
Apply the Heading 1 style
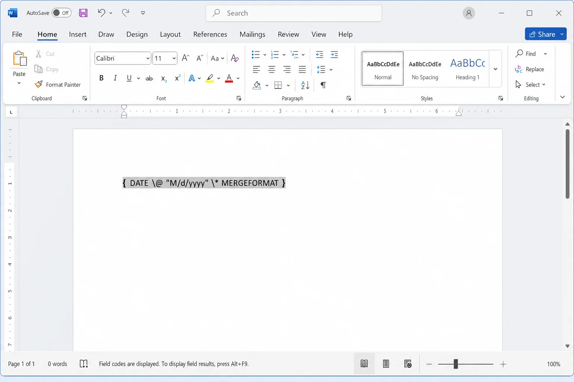pos(467,69)
